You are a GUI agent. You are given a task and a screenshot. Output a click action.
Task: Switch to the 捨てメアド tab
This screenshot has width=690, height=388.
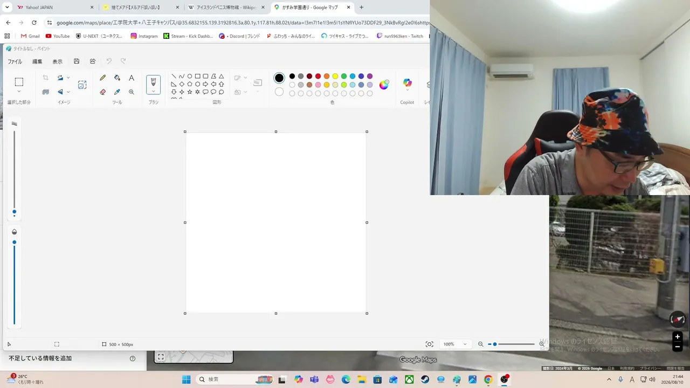(141, 8)
